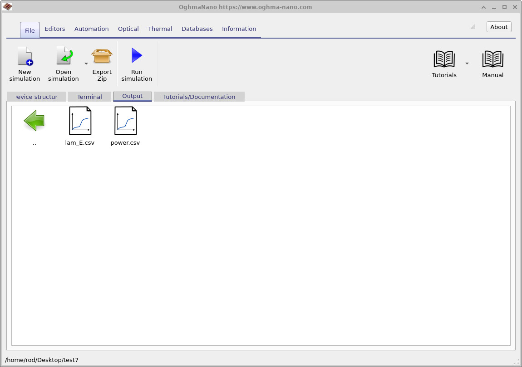Switch to the Terminal tab
The height and width of the screenshot is (367, 522).
(x=89, y=97)
